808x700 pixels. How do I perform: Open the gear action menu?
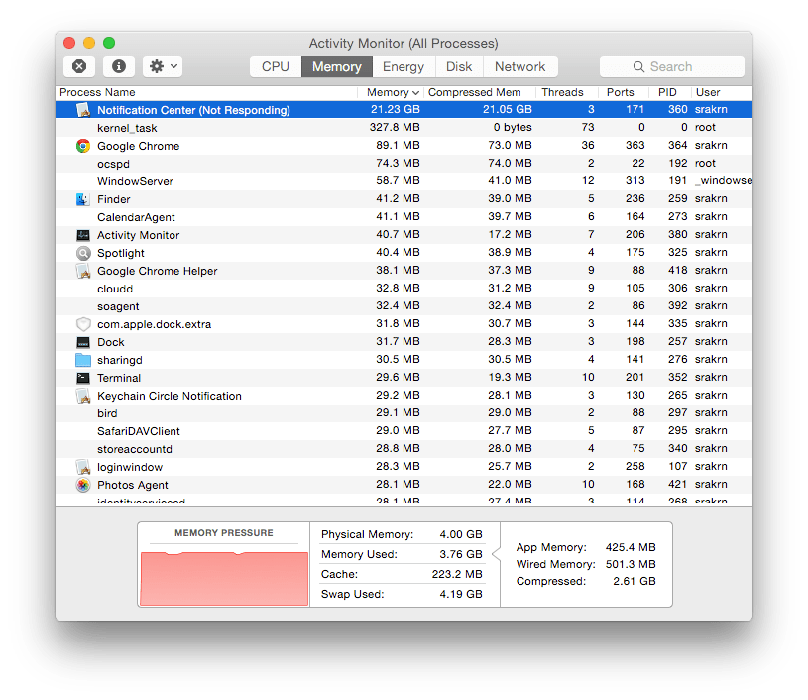161,65
